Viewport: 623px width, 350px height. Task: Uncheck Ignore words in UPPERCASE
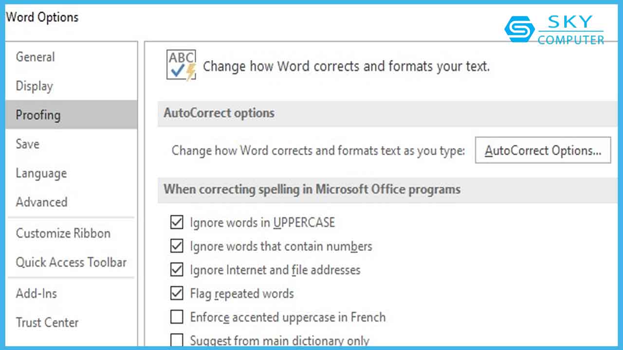click(177, 223)
